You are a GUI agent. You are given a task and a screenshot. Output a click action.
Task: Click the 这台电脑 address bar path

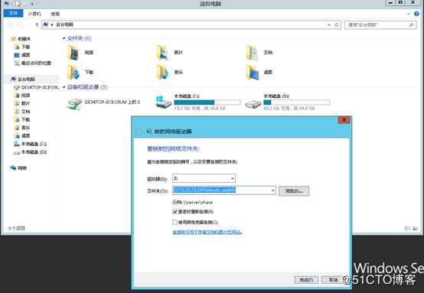(64, 25)
